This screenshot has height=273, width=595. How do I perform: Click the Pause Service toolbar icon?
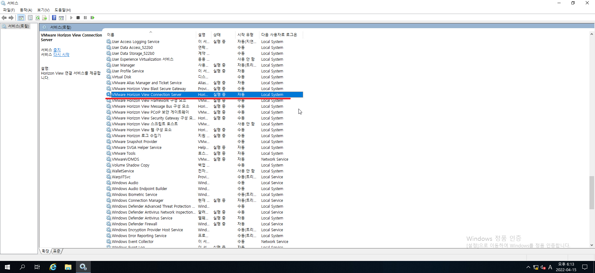(85, 18)
